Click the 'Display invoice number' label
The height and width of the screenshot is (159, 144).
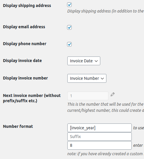click(x=25, y=78)
